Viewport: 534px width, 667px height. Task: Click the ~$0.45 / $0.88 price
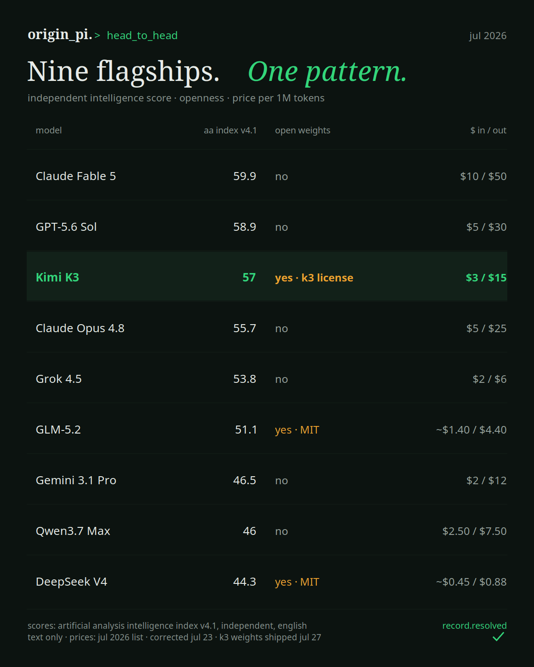[x=471, y=582]
